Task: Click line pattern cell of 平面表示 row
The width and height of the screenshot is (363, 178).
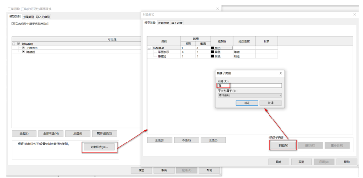Action: coord(244,52)
